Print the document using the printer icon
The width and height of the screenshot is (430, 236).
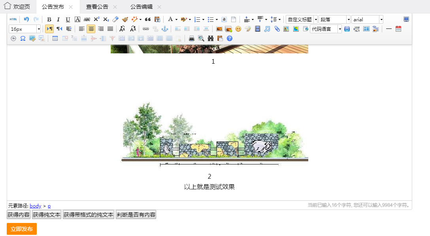click(192, 38)
